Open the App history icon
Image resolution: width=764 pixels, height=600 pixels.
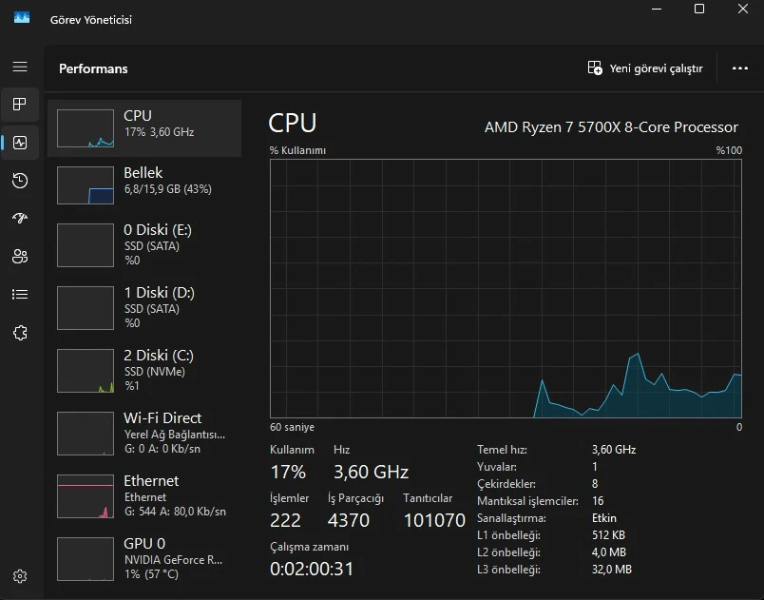point(20,181)
